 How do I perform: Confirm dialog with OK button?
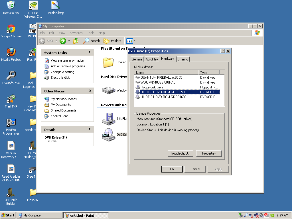[x=172, y=169]
